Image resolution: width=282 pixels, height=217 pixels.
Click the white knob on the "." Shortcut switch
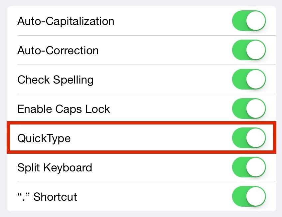pyautogui.click(x=256, y=196)
